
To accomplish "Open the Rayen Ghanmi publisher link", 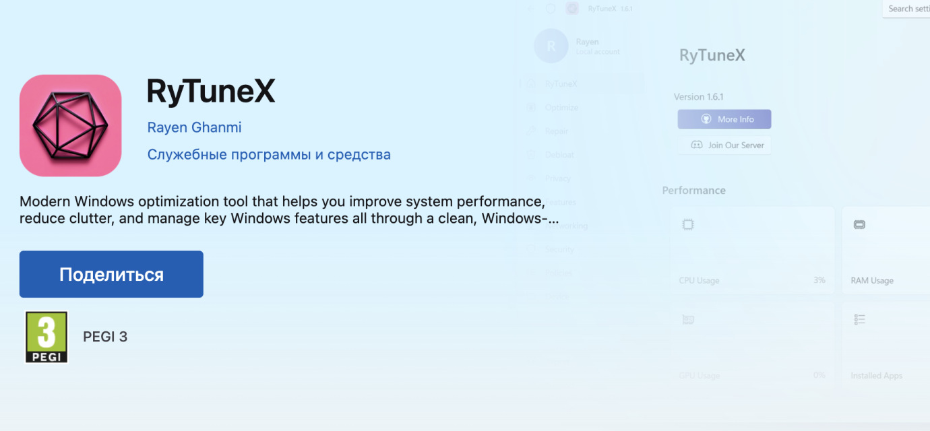I will click(x=194, y=127).
